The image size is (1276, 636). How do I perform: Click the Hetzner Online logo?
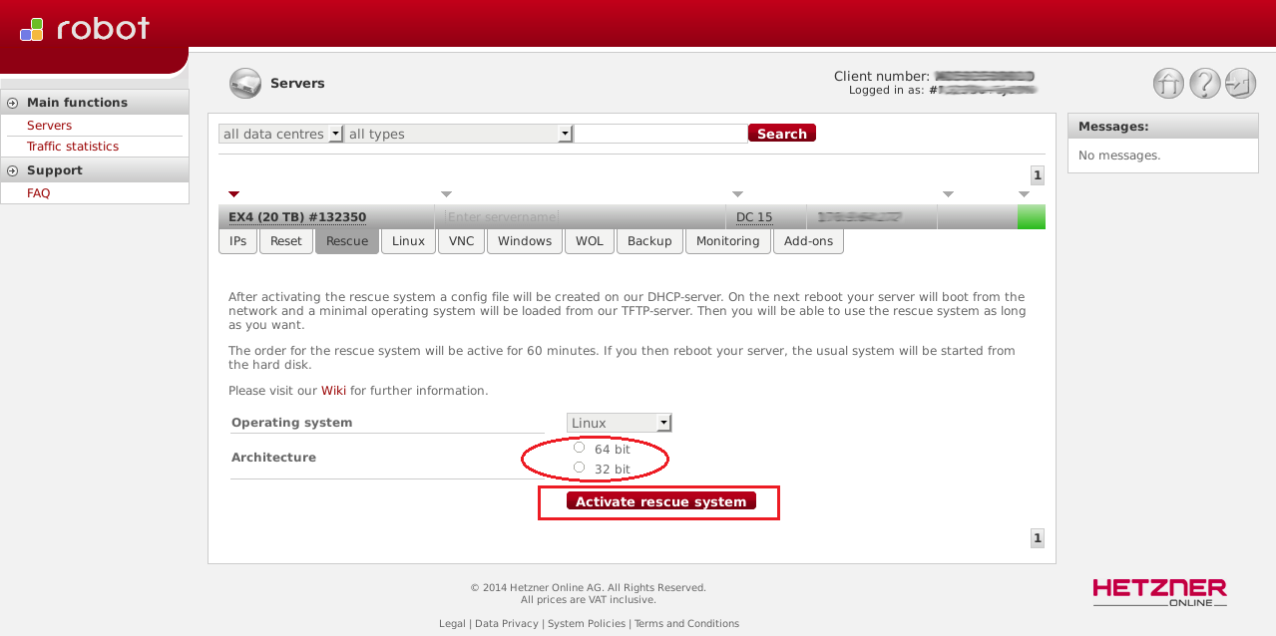1159,592
